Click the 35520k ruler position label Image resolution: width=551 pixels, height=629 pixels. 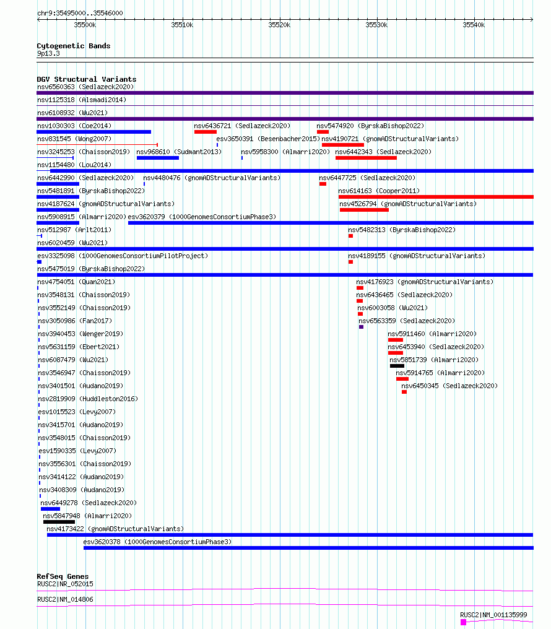(x=279, y=25)
